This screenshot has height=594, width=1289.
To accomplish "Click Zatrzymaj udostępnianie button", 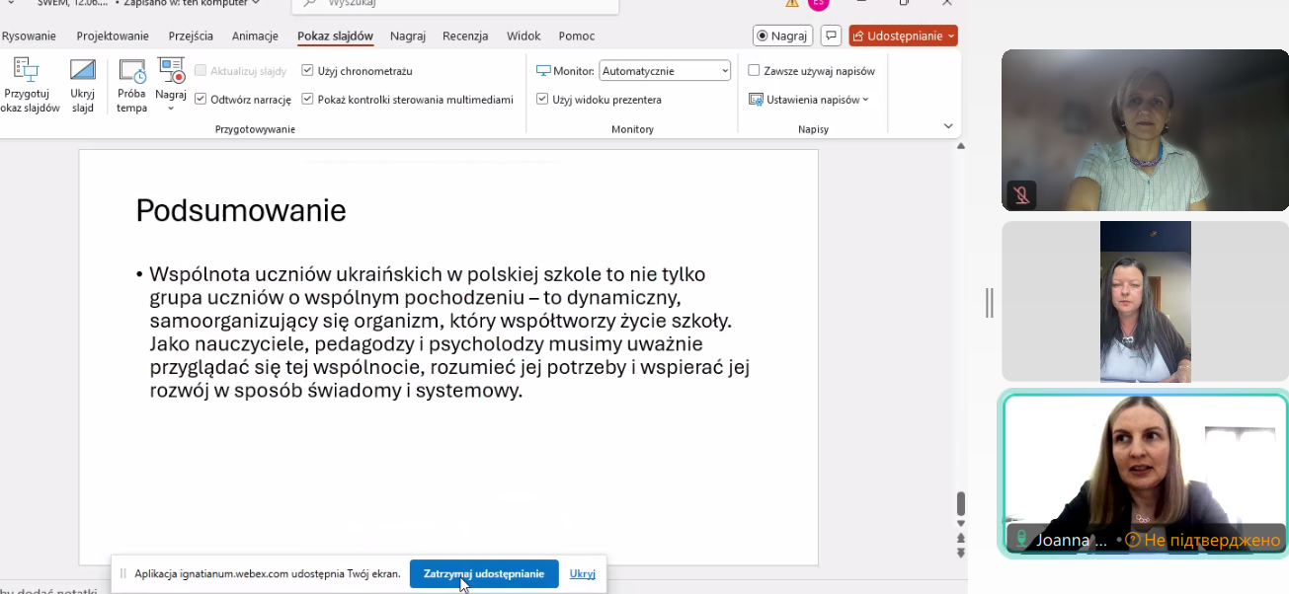I will pyautogui.click(x=484, y=573).
